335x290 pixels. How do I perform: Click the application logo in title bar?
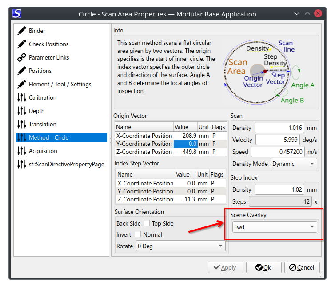click(17, 13)
